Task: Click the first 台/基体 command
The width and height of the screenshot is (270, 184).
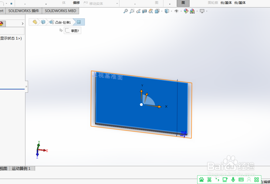Action: pos(226,3)
